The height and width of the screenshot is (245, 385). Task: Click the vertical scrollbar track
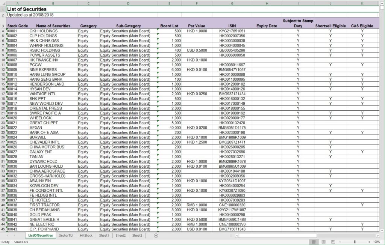382,119
